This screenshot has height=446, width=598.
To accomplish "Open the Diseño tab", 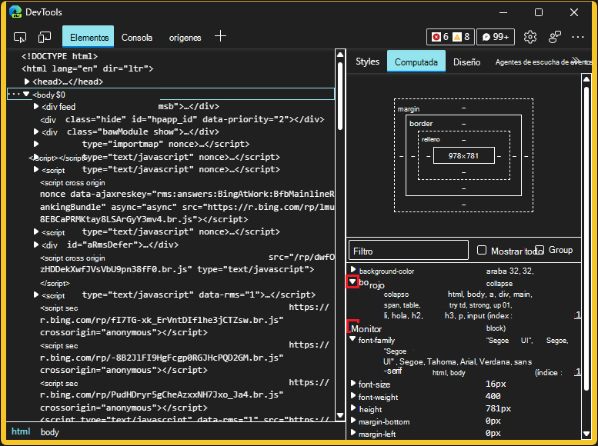I will [466, 62].
